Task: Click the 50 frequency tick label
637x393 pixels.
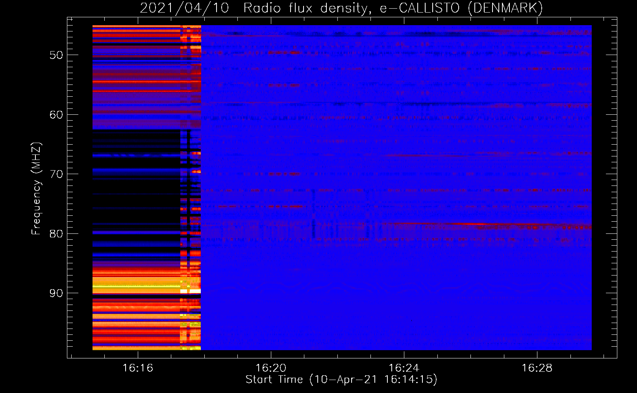Action: click(x=56, y=55)
